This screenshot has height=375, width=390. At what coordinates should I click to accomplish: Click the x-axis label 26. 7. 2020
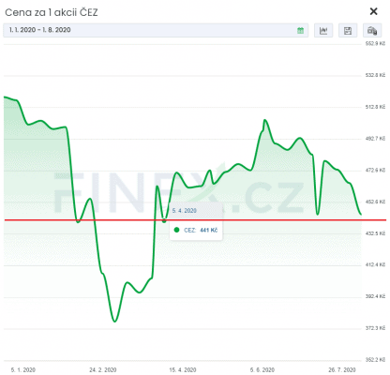(342, 369)
